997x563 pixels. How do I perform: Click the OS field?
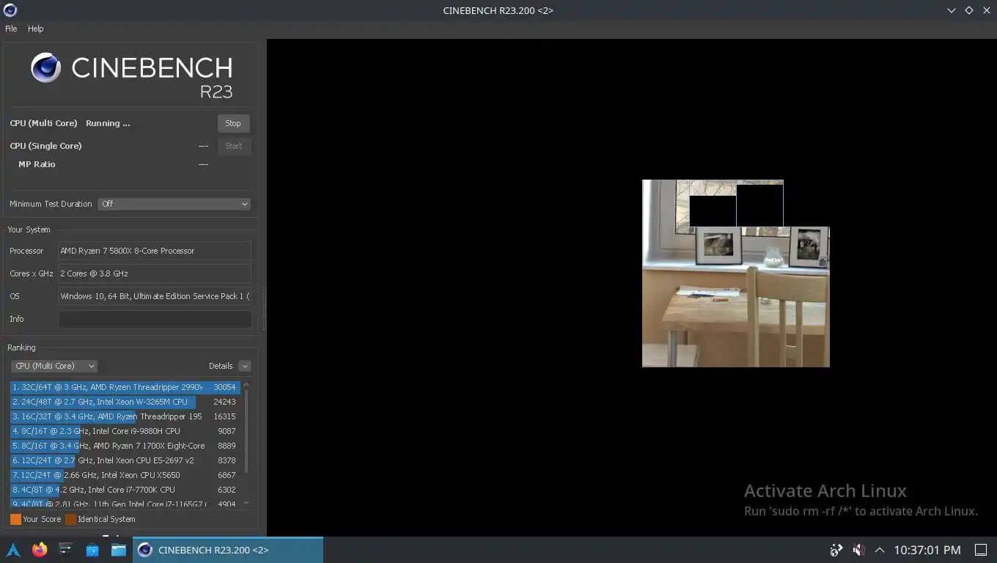(155, 296)
